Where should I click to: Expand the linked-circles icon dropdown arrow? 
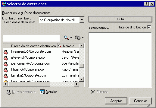click(x=83, y=38)
